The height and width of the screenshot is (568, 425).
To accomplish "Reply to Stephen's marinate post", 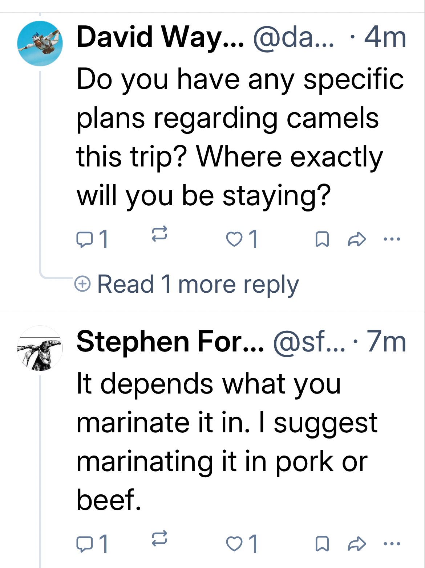I will [x=84, y=544].
